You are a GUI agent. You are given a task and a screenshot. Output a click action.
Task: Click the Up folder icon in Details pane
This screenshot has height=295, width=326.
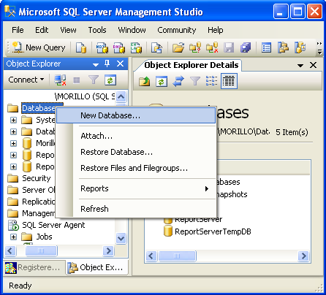(144, 81)
